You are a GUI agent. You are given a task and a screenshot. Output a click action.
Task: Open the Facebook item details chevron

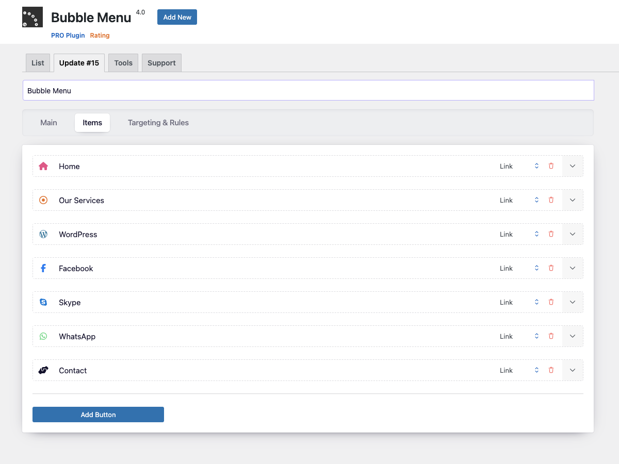pyautogui.click(x=573, y=268)
